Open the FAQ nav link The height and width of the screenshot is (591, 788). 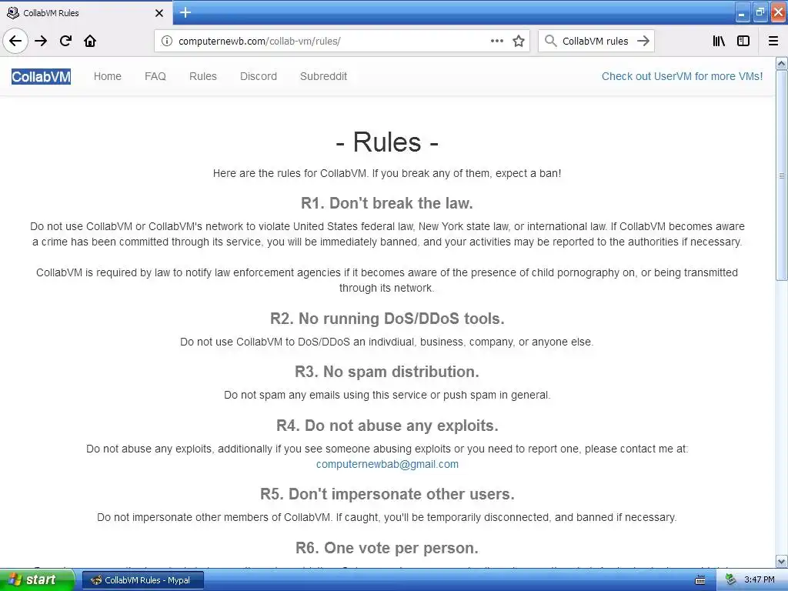tap(155, 76)
